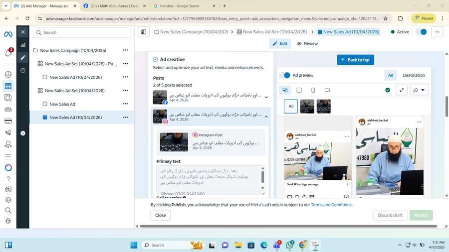Open the Ads reporting pages icon

[8, 98]
